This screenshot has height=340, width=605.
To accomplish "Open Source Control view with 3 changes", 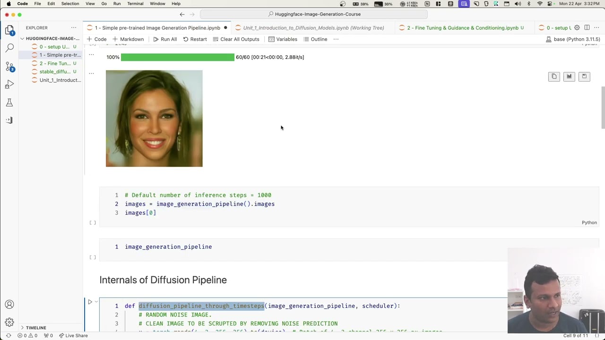I will [x=9, y=67].
